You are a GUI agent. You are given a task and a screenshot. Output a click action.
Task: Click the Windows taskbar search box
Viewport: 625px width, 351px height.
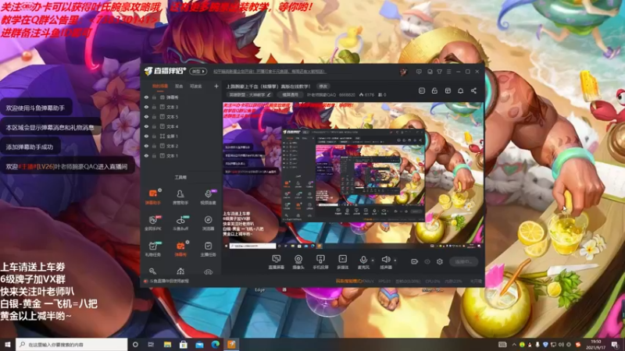coord(72,344)
